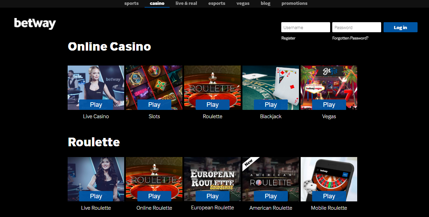Click Play on the Vegas tile
The height and width of the screenshot is (217, 429).
[x=329, y=105]
